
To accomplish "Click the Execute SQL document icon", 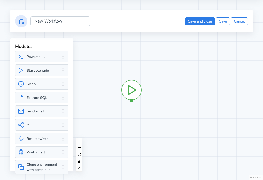I will pos(21,98).
